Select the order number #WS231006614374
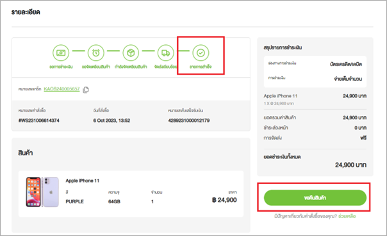Viewport: 387px width, 236px height. 39,121
